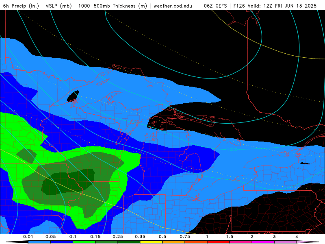Click the light blue colorbar segment

39,242
